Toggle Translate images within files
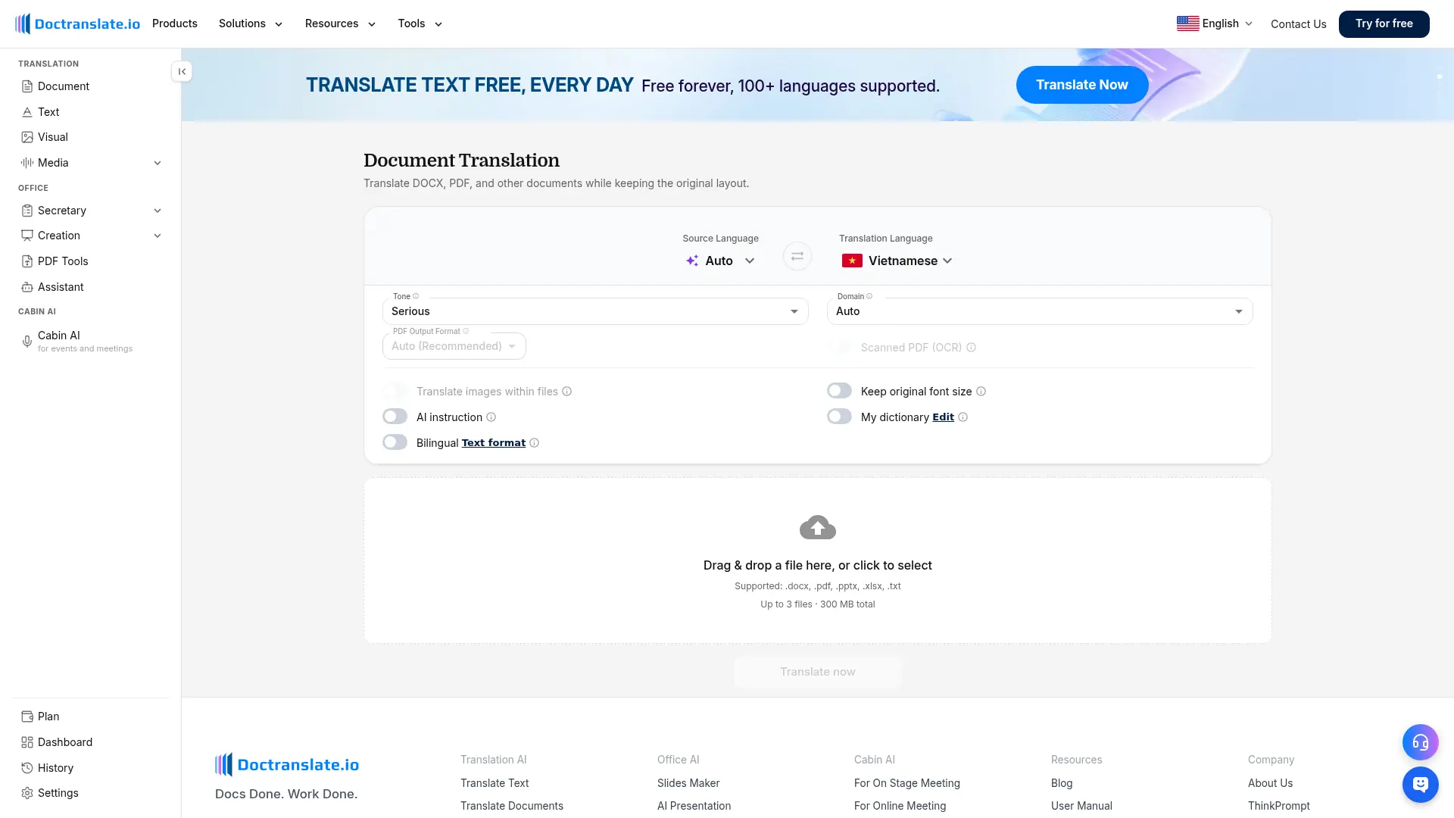1454x818 pixels. tap(395, 391)
